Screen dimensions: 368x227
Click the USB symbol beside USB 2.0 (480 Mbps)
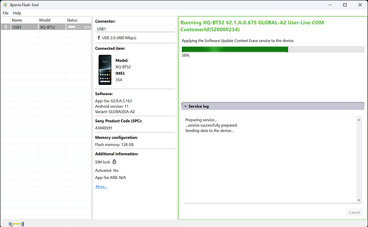tap(99, 37)
